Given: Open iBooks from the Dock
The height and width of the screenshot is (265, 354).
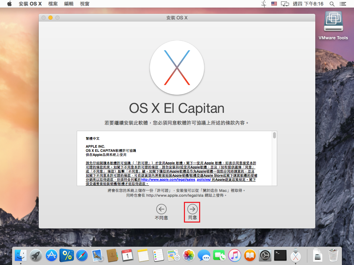Looking at the screenshot, I should coord(250,256).
